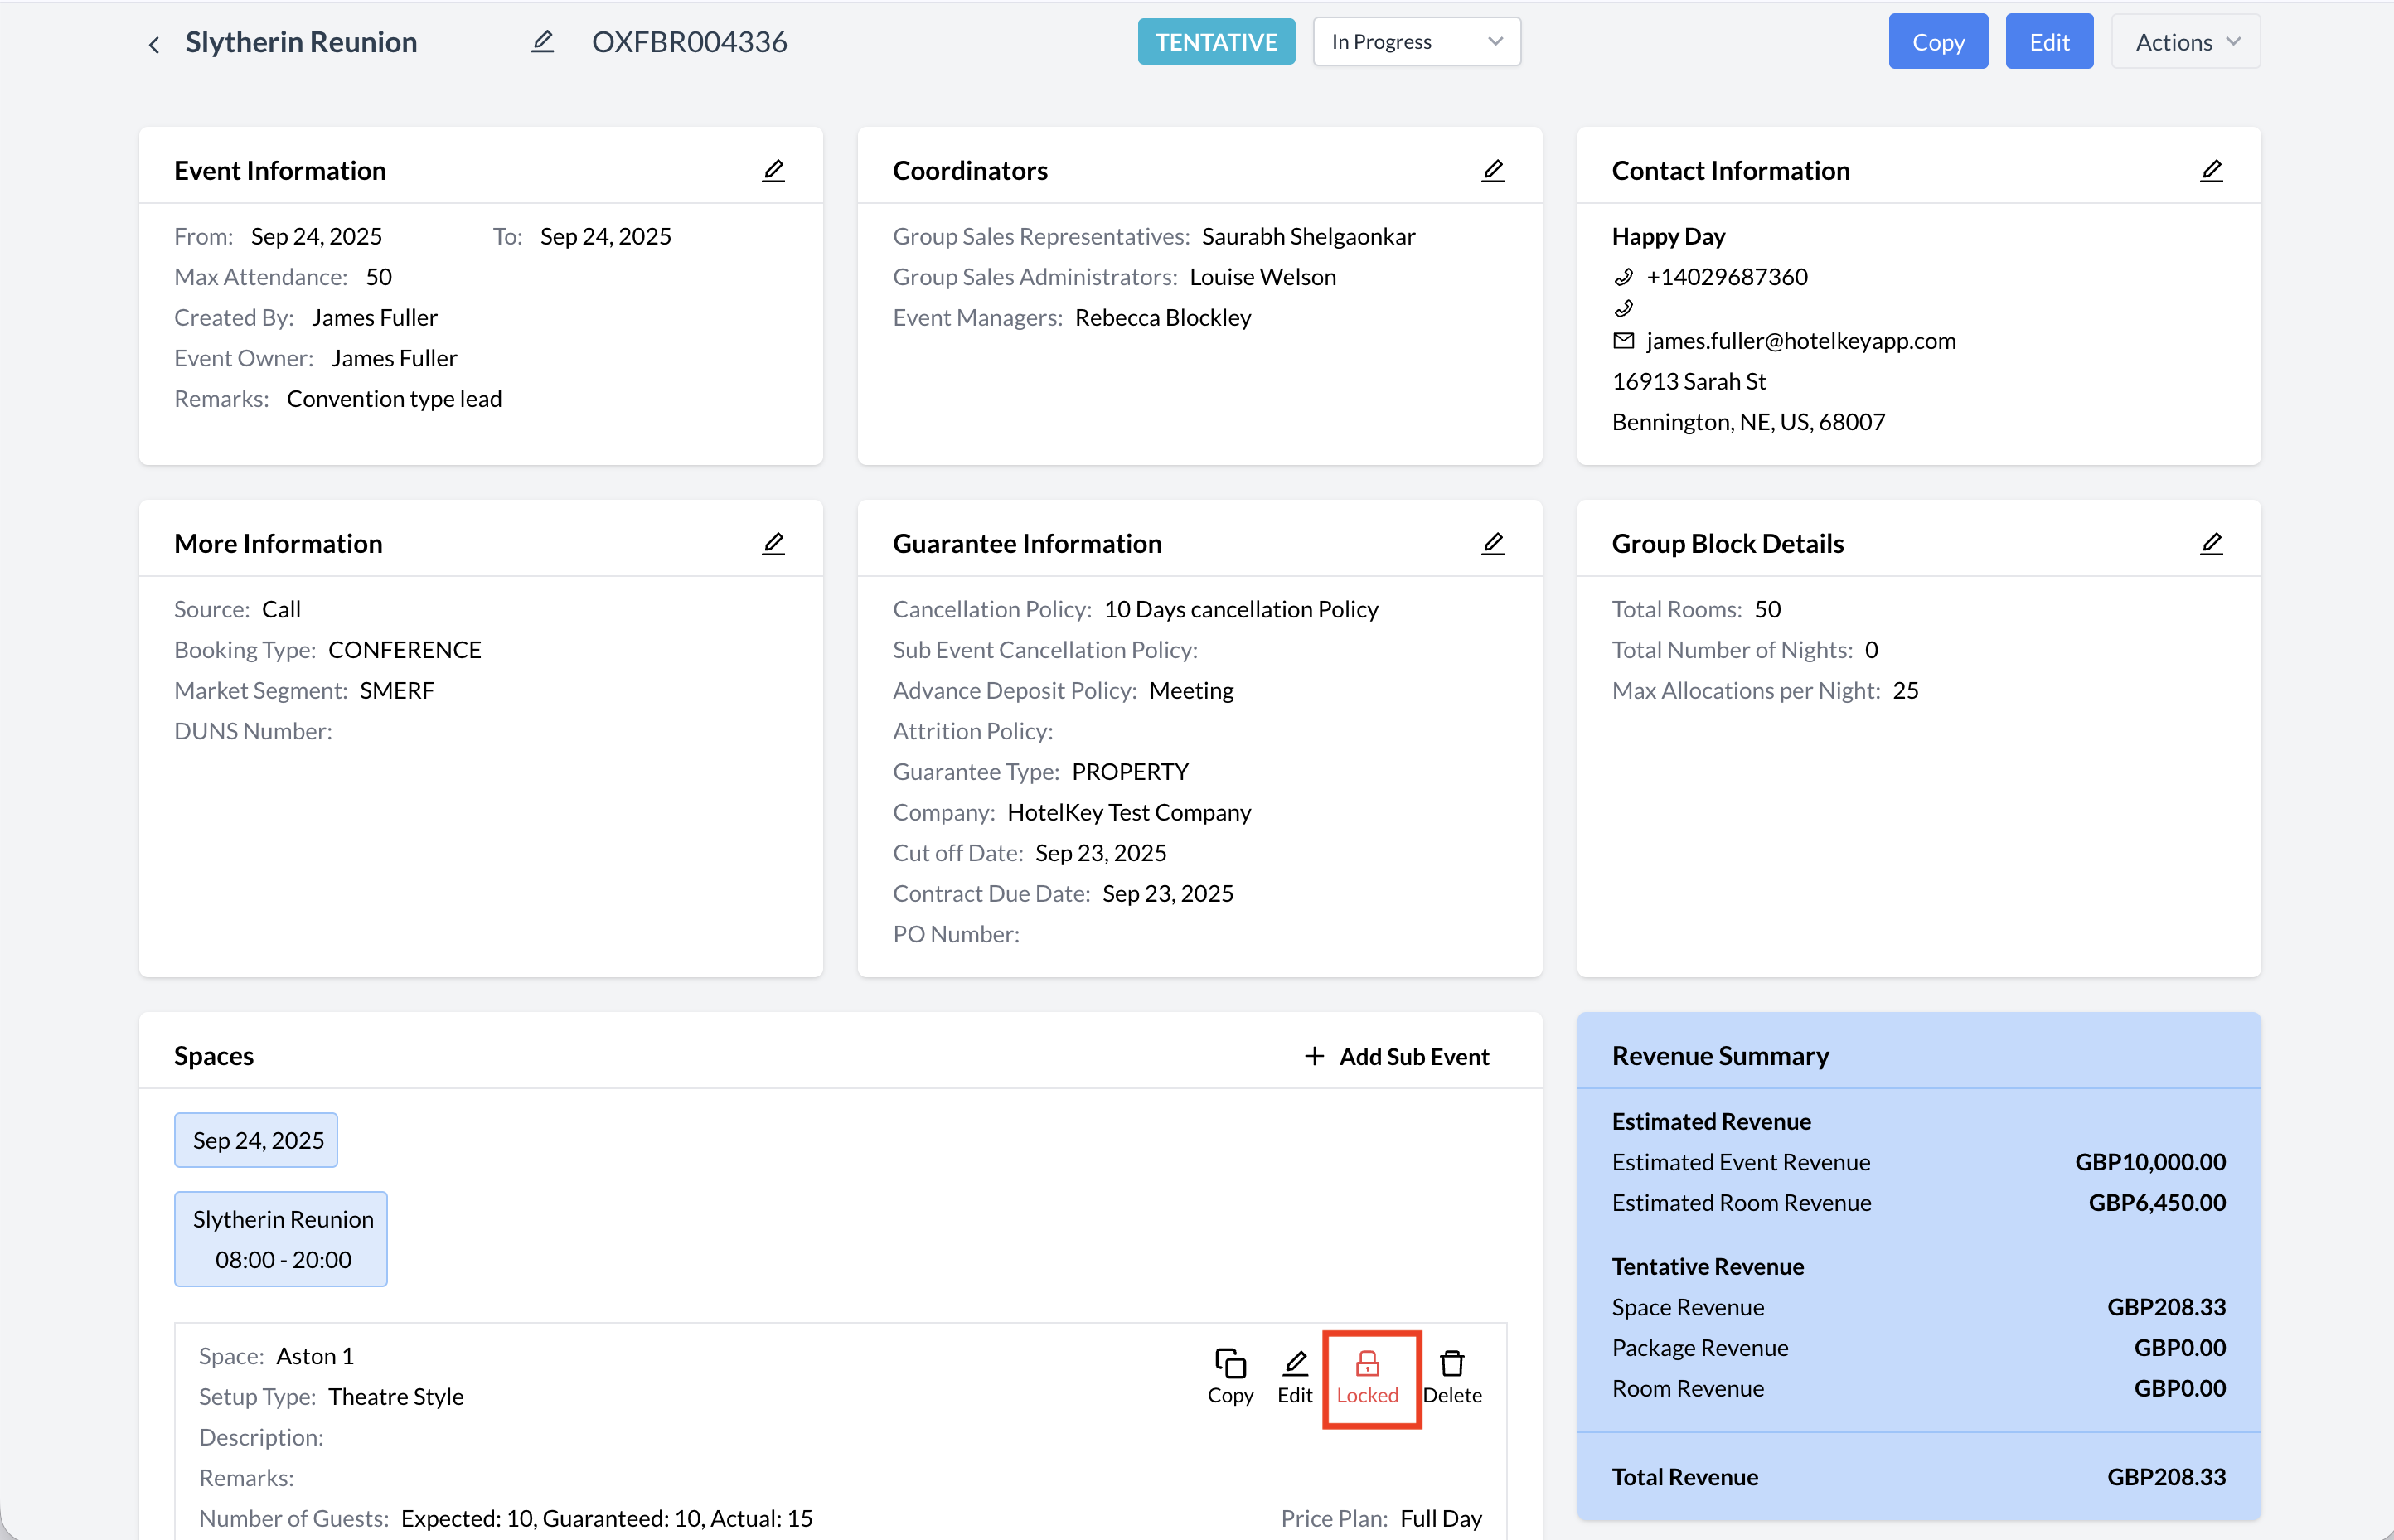Viewport: 2394px width, 1540px height.
Task: Select the Sep 24, 2025 date tab
Action: click(257, 1140)
